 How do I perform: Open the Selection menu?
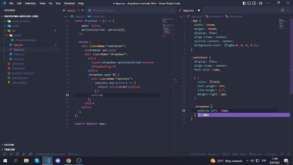31,3
